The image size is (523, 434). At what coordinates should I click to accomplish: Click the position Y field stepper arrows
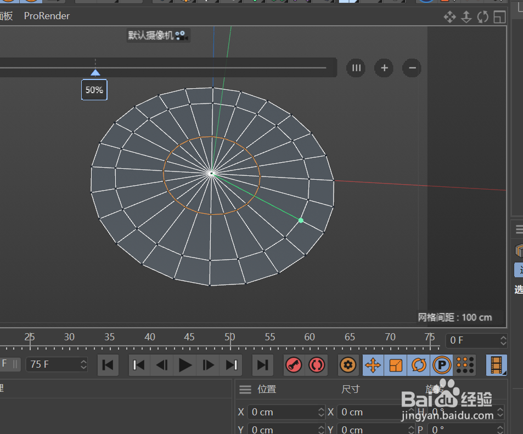pyautogui.click(x=321, y=430)
